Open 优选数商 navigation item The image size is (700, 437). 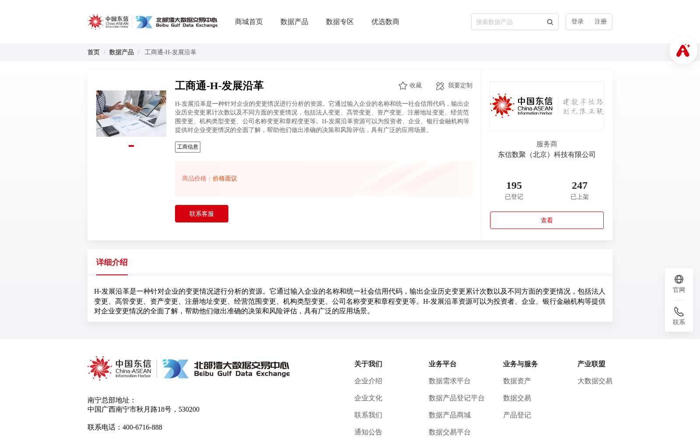tap(385, 22)
